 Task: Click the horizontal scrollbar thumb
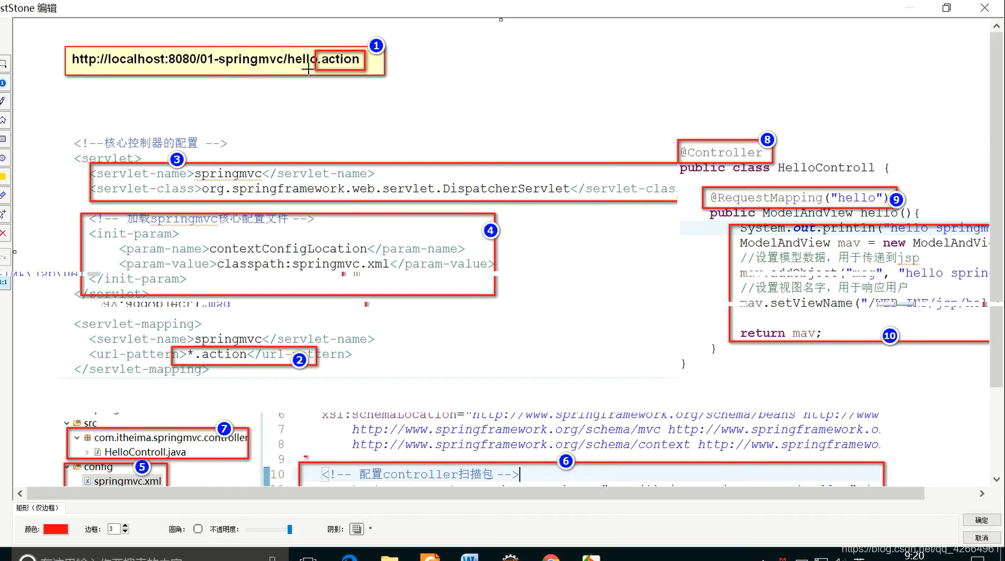coord(475,494)
